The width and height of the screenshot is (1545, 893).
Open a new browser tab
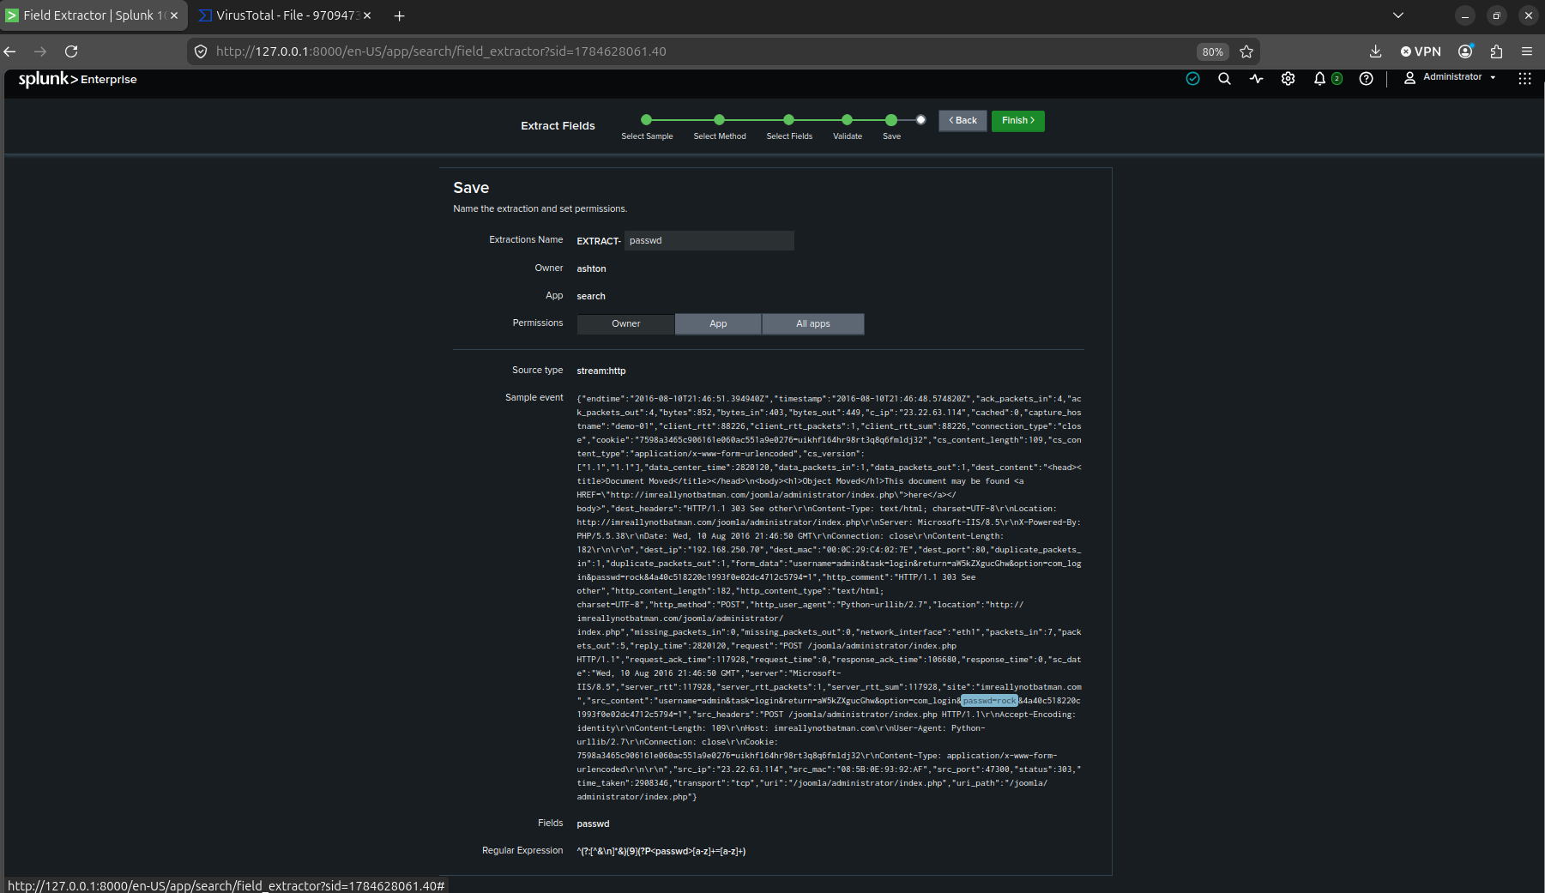click(399, 15)
